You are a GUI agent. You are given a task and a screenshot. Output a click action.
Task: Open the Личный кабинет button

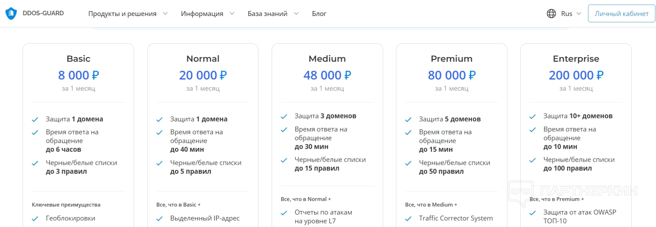pyautogui.click(x=622, y=13)
